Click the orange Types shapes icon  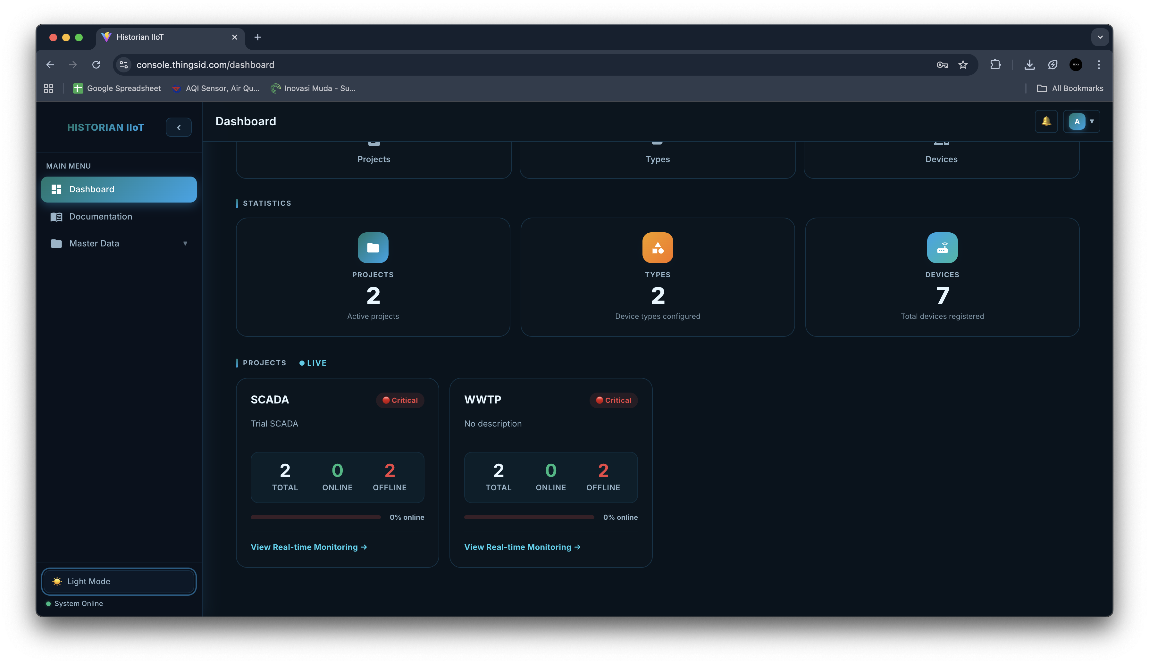tap(657, 247)
